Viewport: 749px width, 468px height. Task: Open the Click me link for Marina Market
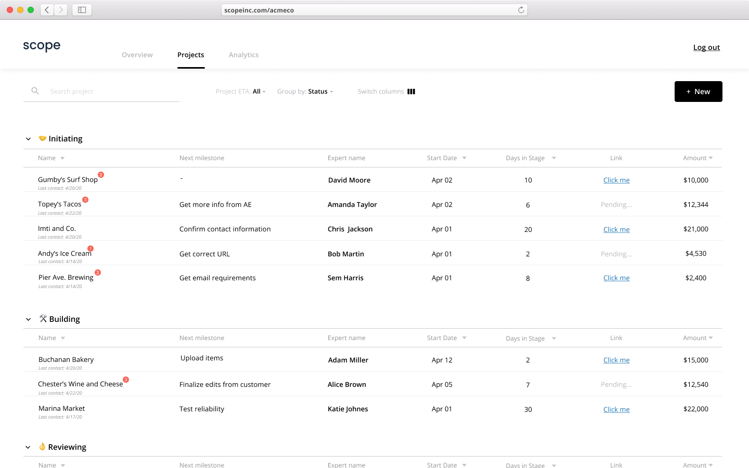click(x=616, y=409)
